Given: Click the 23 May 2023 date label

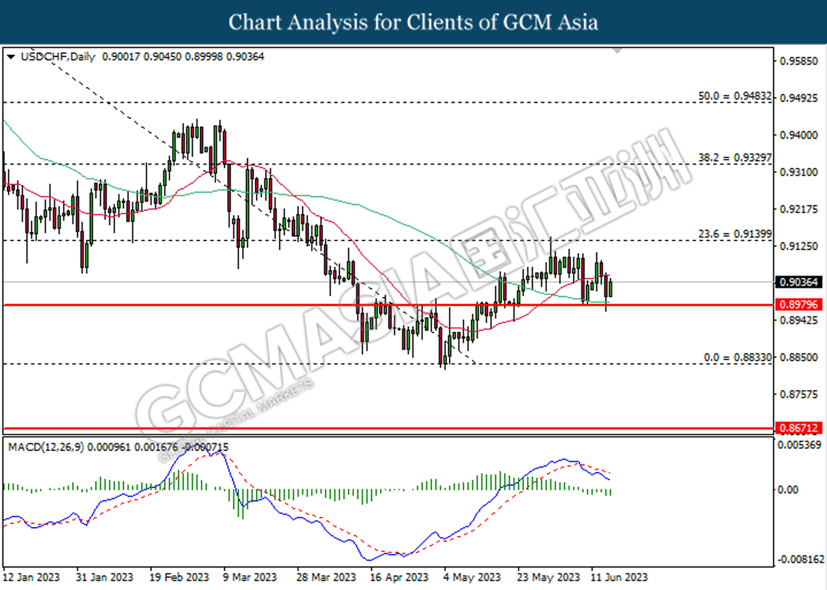Looking at the screenshot, I should click(x=548, y=577).
